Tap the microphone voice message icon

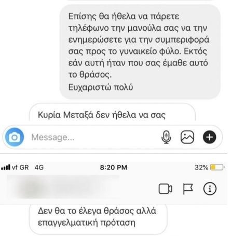[166, 137]
